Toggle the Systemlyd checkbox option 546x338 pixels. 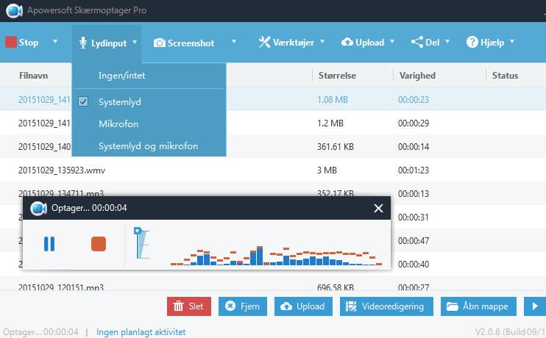click(83, 102)
